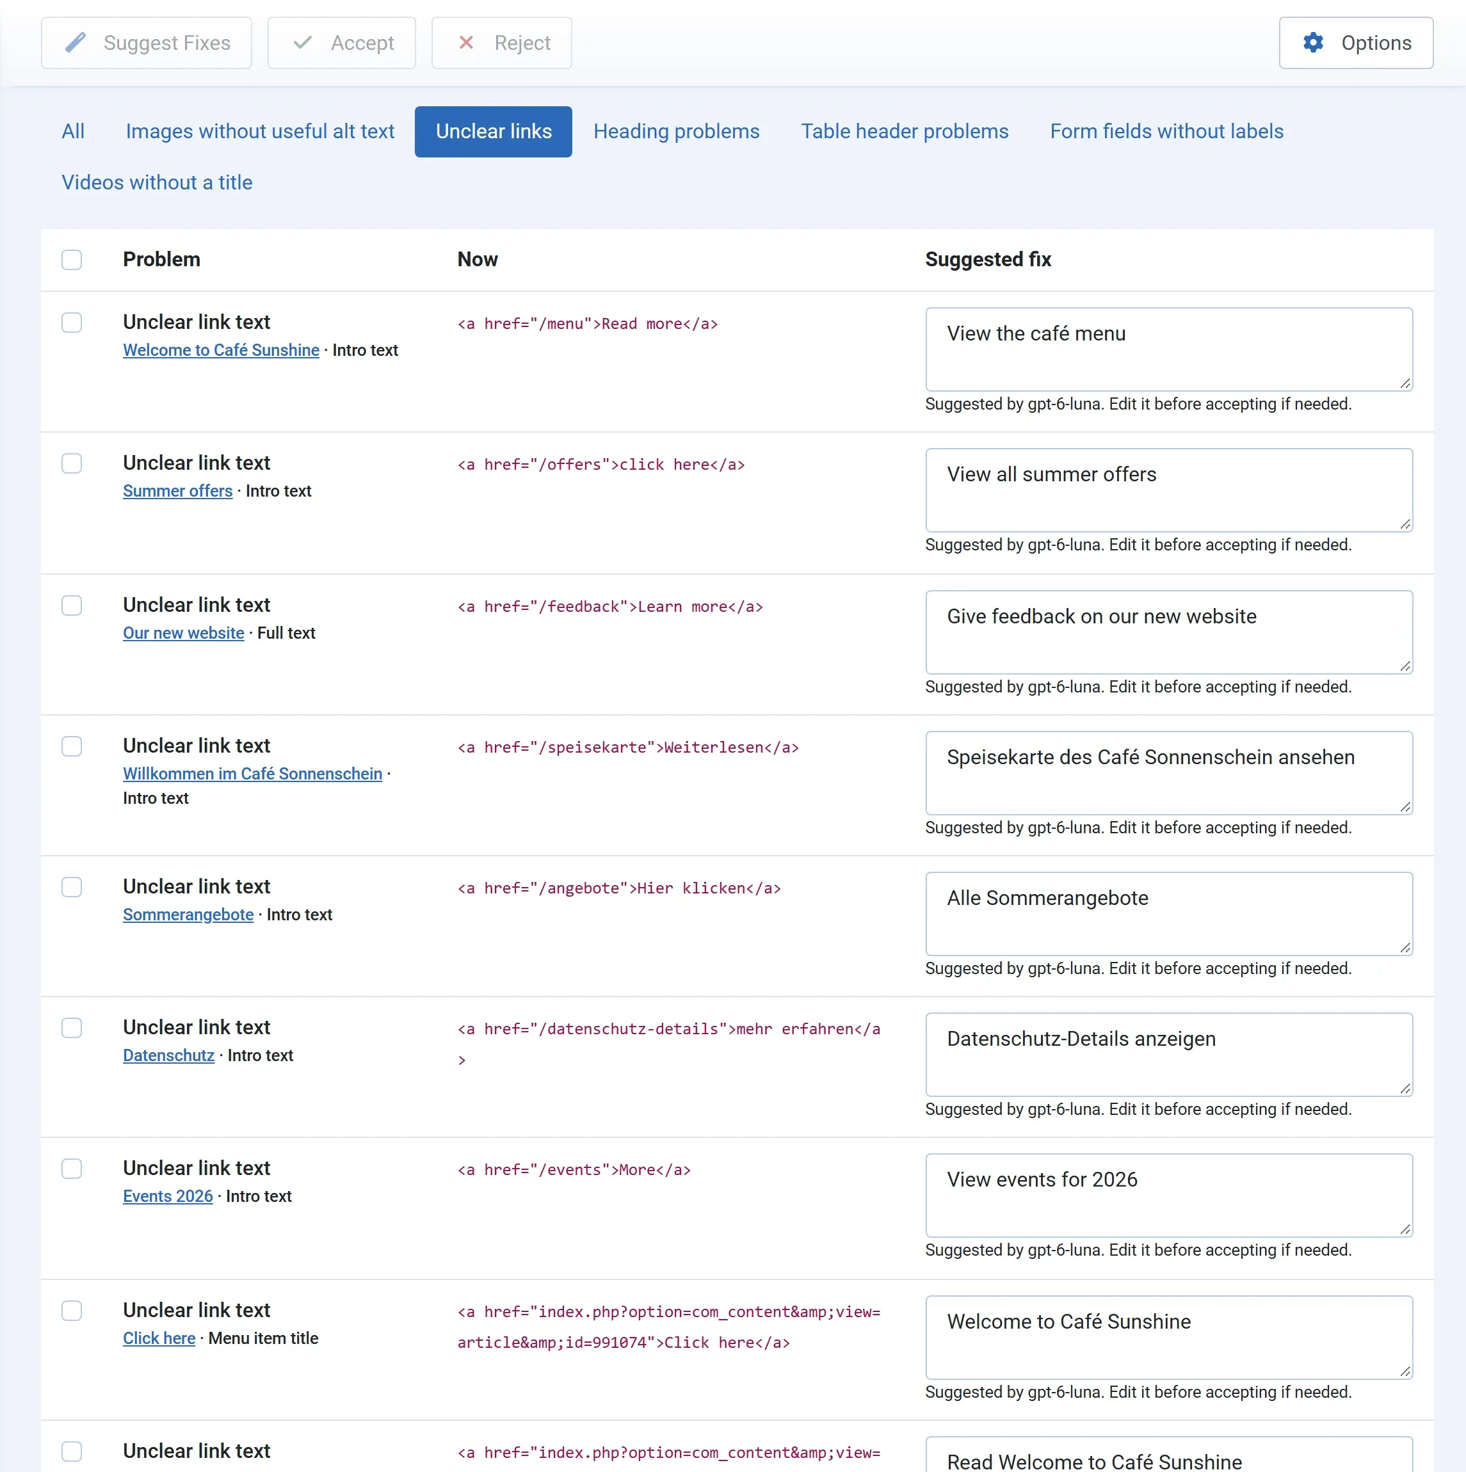The image size is (1466, 1472).
Task: Check the row for /angebote Hier klicken link
Action: coord(72,887)
